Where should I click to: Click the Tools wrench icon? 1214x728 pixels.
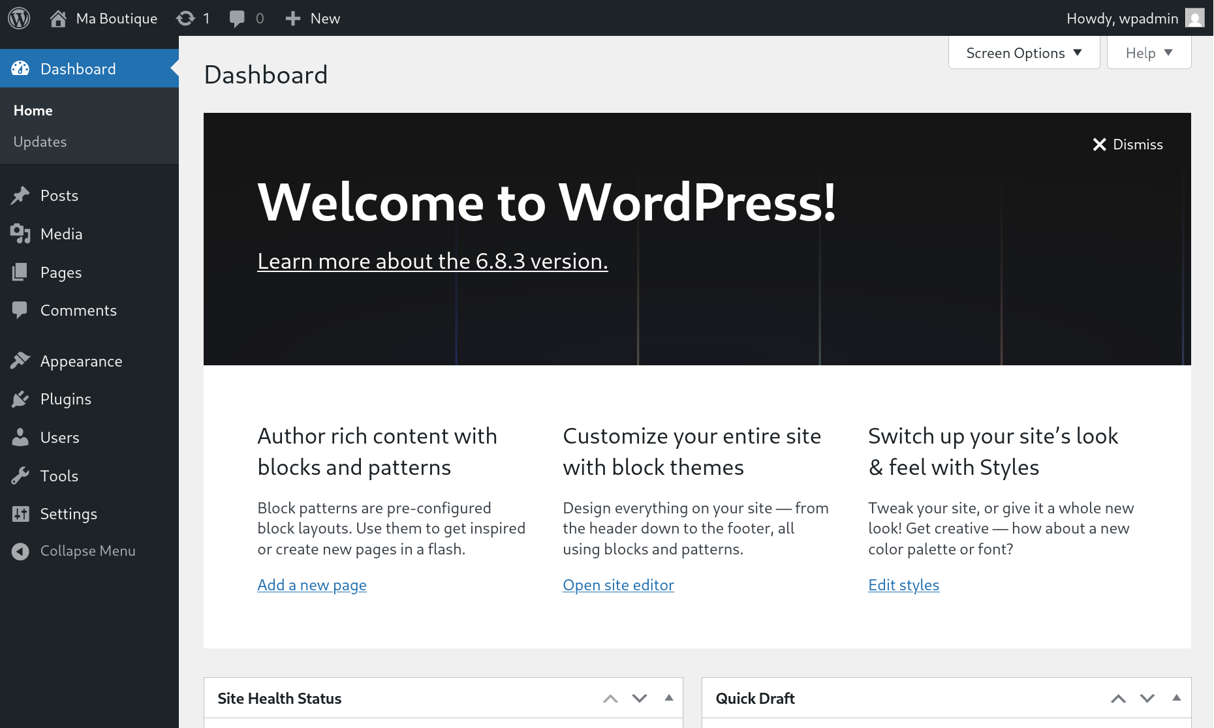(x=20, y=476)
